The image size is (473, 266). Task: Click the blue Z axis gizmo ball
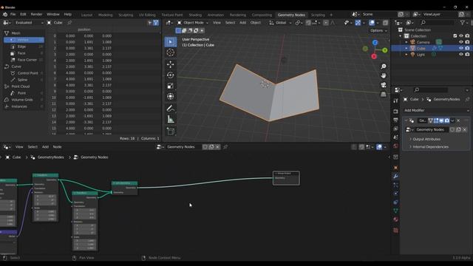375,43
